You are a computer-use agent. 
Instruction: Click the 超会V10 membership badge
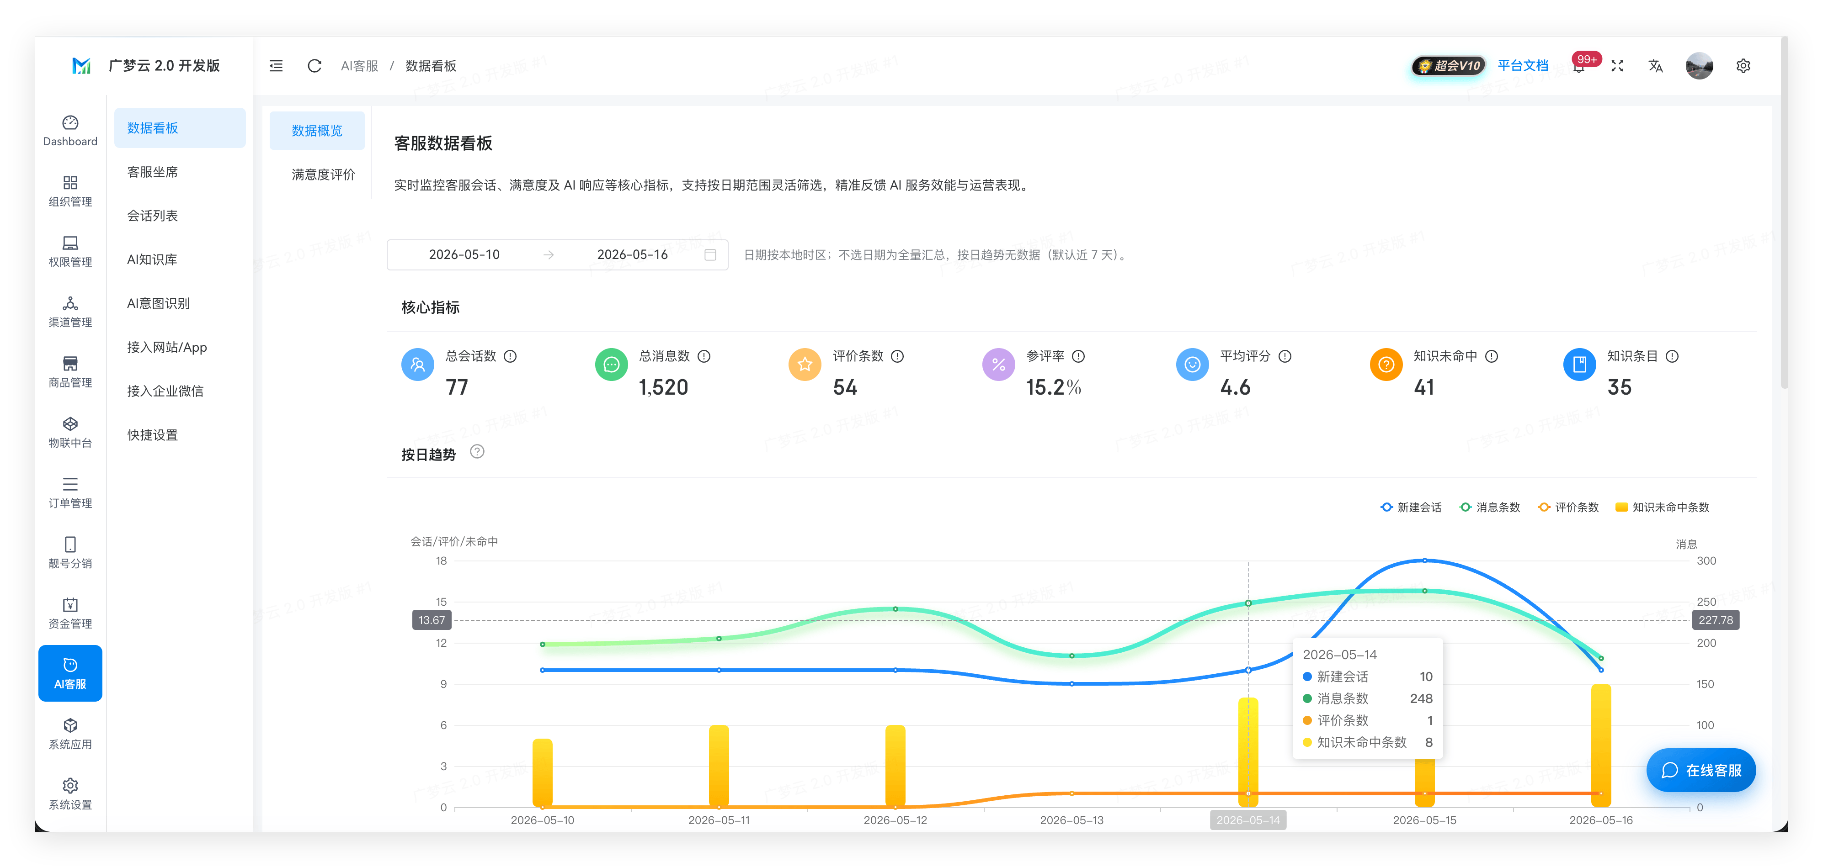[x=1449, y=66]
